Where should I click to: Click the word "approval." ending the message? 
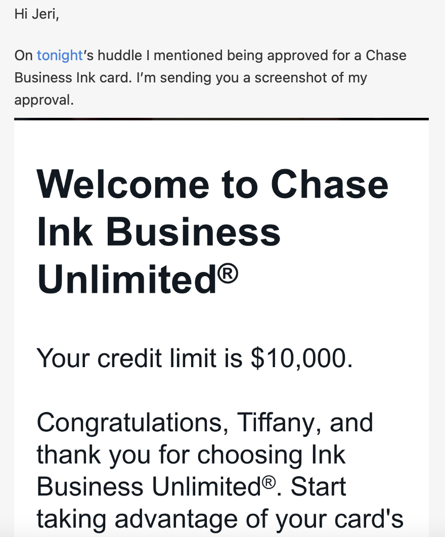click(44, 100)
